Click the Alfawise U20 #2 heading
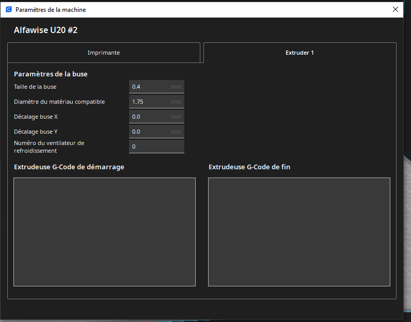Screen dimensions: 411x322 coord(45,30)
